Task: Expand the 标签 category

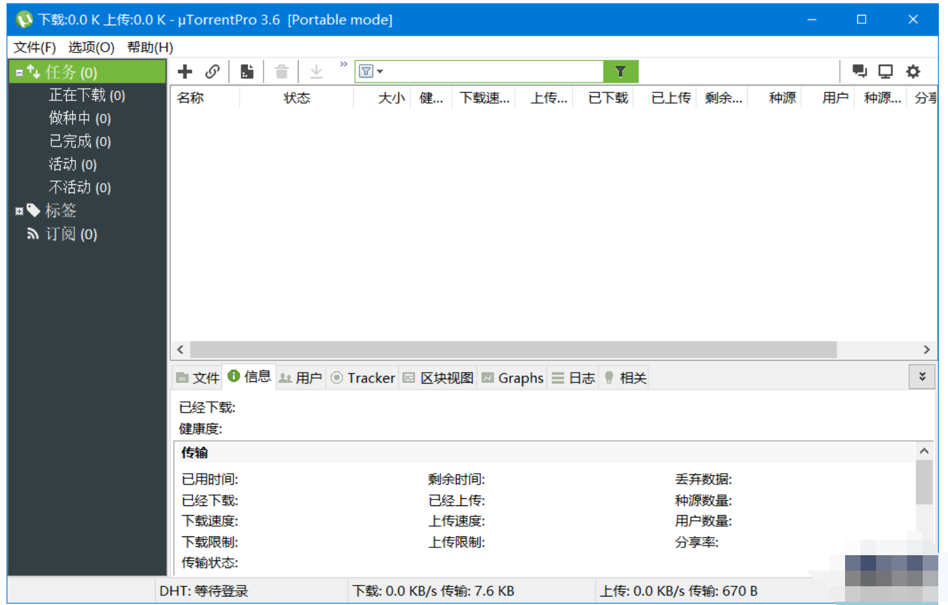Action: [x=18, y=210]
